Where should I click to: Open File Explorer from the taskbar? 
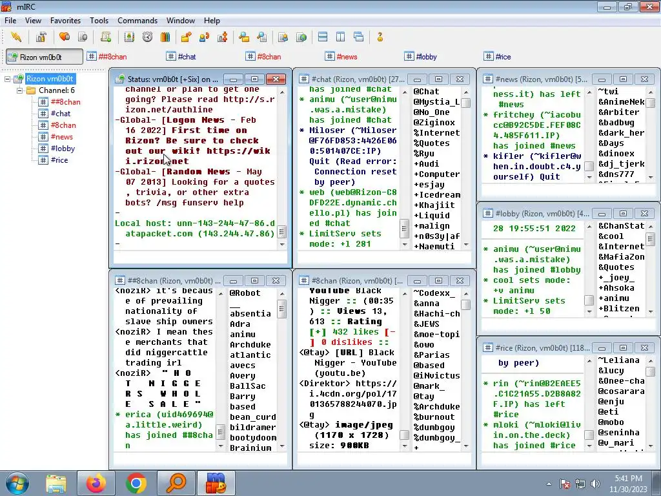(56, 483)
